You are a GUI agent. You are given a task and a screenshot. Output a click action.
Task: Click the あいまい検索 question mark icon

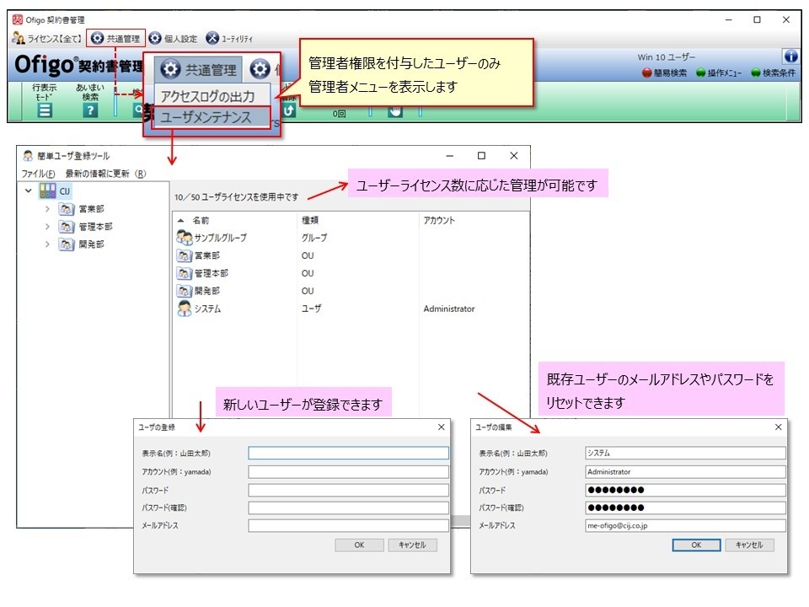point(90,109)
